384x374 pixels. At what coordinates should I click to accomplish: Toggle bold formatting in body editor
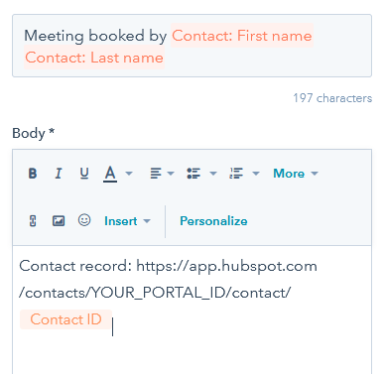tap(33, 174)
